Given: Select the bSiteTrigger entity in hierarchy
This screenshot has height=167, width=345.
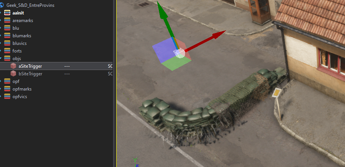Looking at the screenshot, I should coord(30,74).
